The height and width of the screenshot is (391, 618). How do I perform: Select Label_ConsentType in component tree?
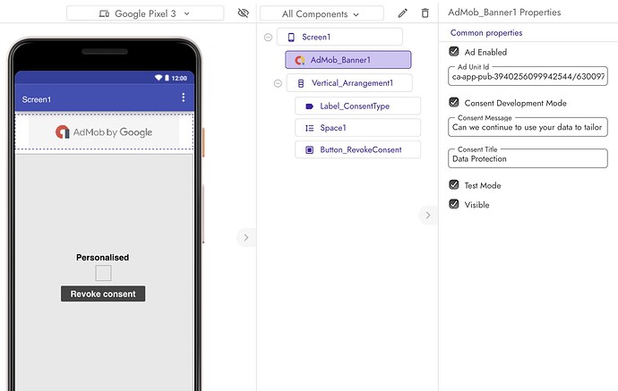356,106
